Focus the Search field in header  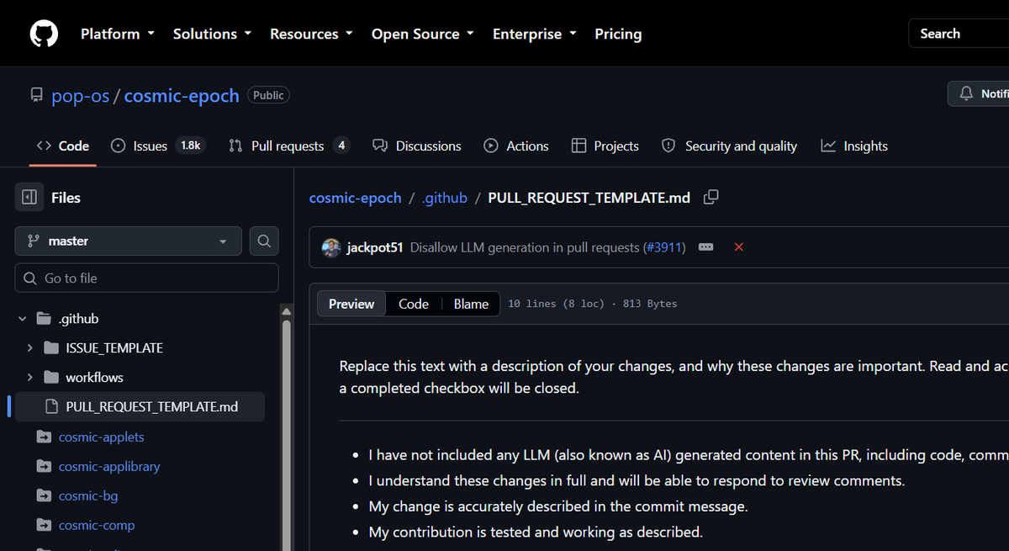click(959, 34)
